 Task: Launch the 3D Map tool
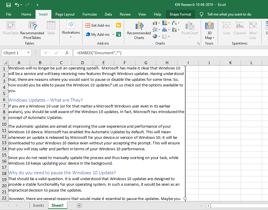tap(209, 30)
